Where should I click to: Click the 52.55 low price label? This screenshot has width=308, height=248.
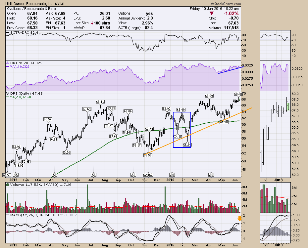coord(148,155)
